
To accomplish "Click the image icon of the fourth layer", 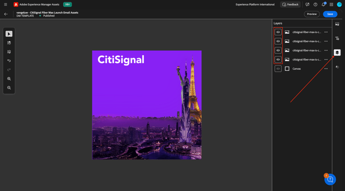I will 287,60.
